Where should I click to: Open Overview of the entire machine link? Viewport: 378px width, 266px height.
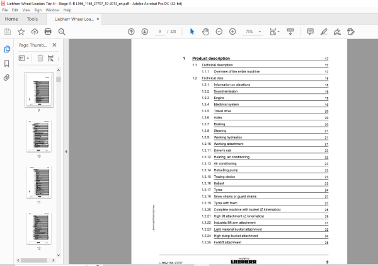237,72
